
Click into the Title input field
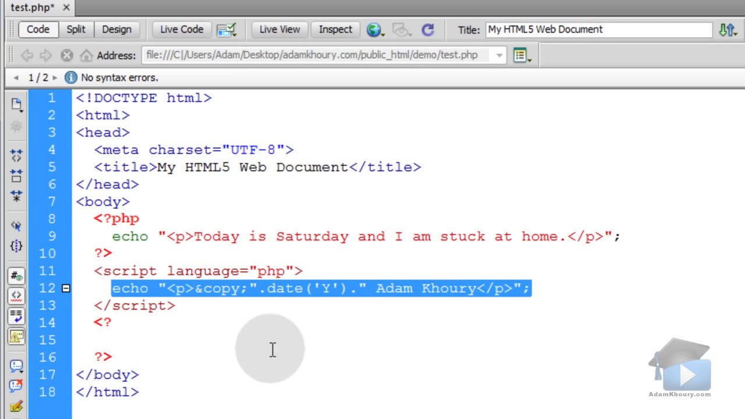pos(599,30)
